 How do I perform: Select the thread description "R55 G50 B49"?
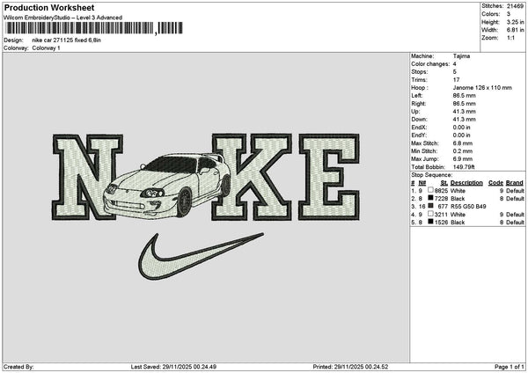click(468, 207)
